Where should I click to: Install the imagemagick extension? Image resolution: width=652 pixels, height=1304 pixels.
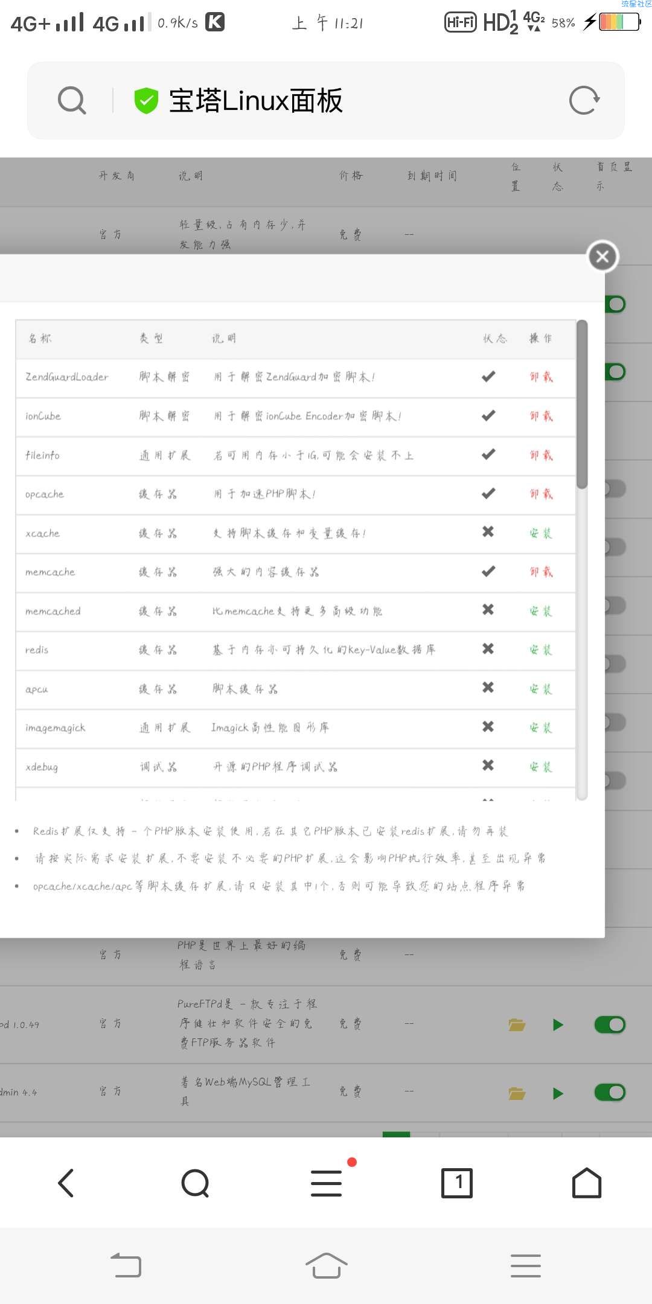(541, 727)
